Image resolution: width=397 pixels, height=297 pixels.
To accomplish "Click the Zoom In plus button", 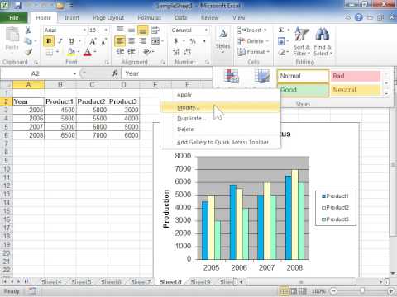I will pos(391,290).
